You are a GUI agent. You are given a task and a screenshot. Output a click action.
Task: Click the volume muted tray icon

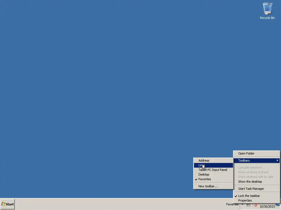pos(255,205)
